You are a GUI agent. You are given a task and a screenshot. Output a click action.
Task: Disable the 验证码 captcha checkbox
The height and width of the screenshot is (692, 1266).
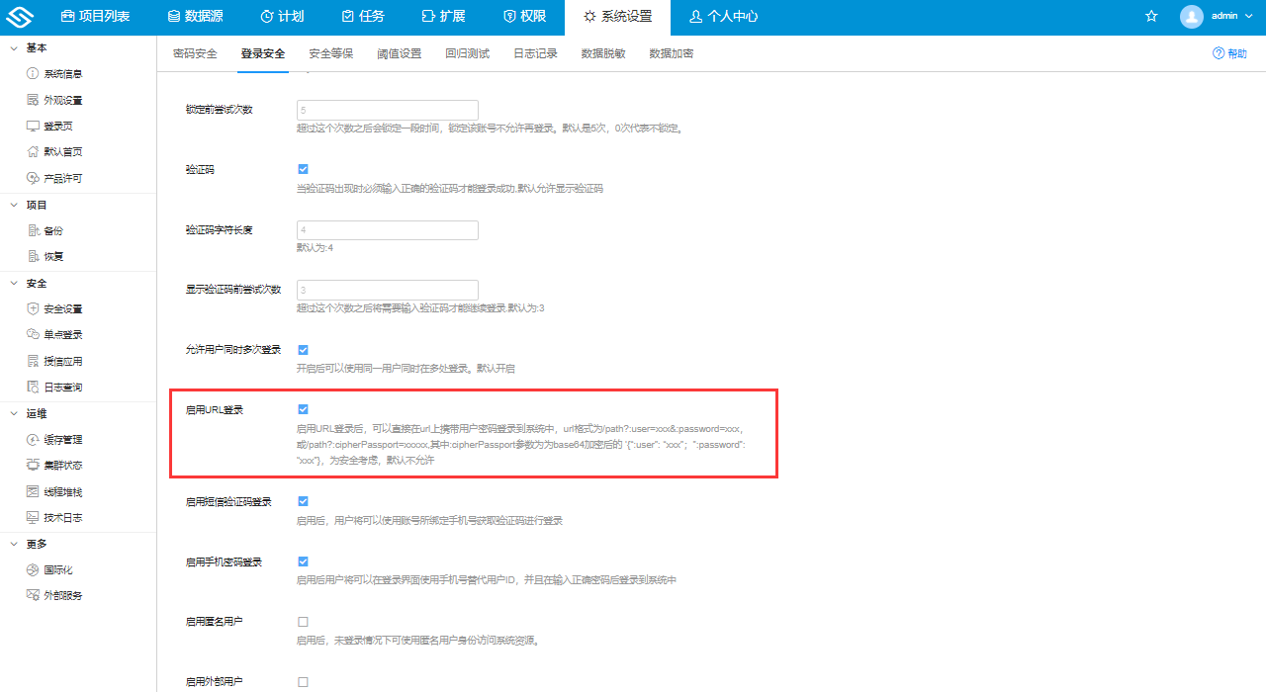[x=303, y=168]
